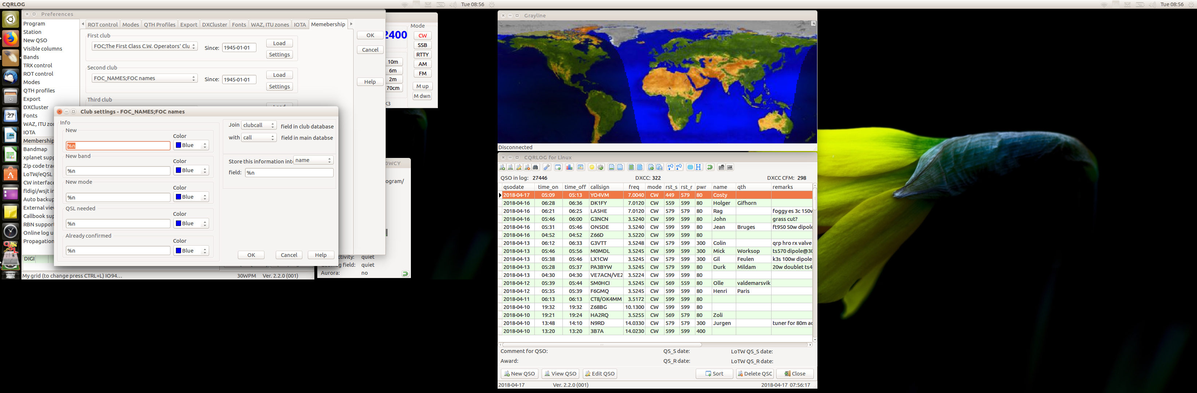
Task: Confirm Club settings with OK
Action: coord(251,255)
